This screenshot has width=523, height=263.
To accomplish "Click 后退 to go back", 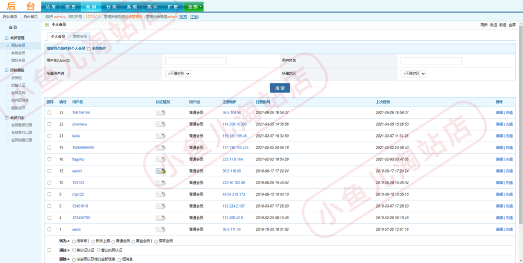I will (x=493, y=25).
